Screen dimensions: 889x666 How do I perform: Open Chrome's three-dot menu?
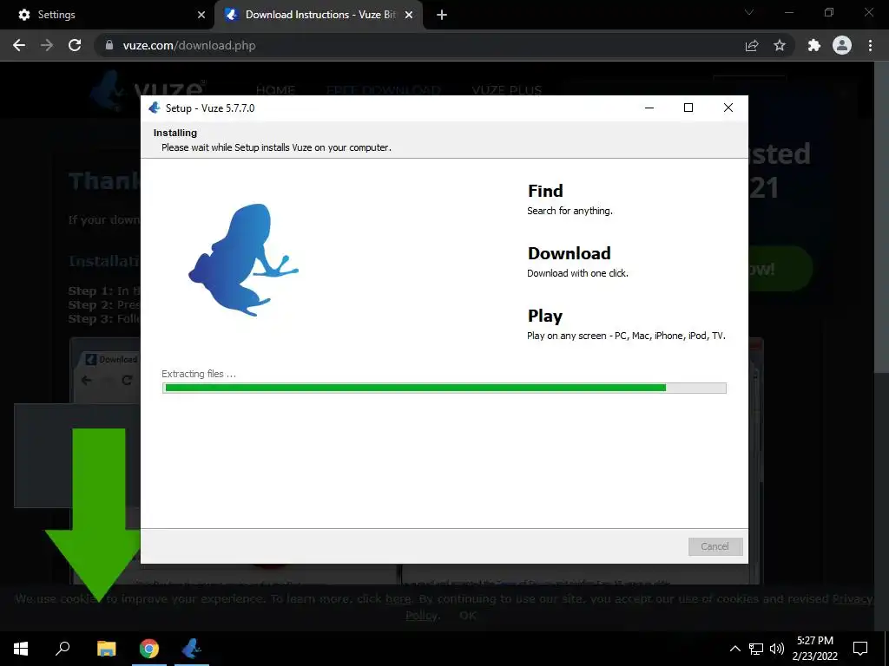point(870,45)
